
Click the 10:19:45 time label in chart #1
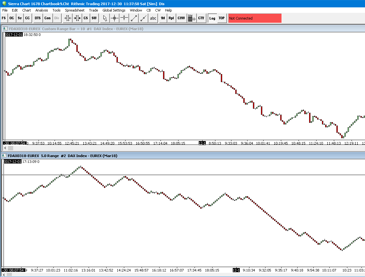coord(281,143)
